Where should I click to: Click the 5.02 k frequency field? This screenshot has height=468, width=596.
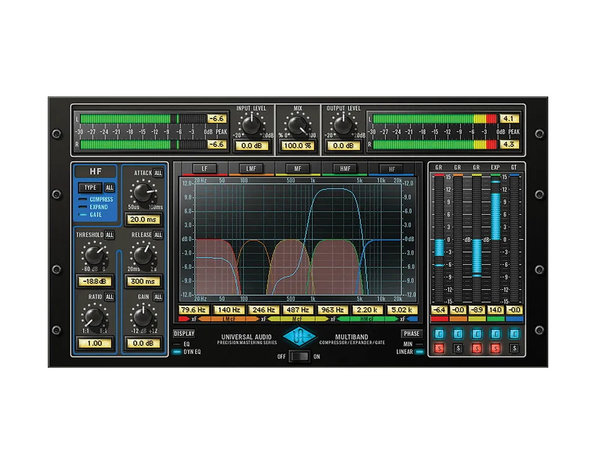pyautogui.click(x=402, y=310)
